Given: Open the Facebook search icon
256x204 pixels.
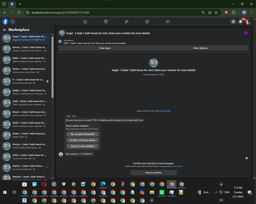Looking at the screenshot, I should (12, 21).
